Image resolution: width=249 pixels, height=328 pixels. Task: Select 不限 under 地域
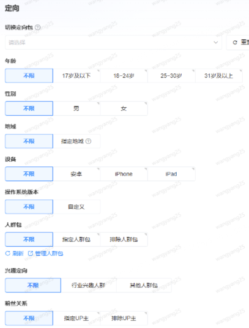[29, 141]
